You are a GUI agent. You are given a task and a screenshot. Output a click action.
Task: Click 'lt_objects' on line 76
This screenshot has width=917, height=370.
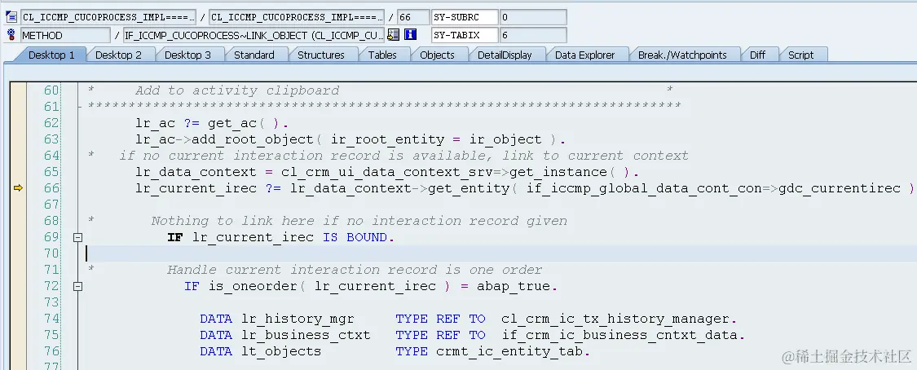[x=281, y=351]
